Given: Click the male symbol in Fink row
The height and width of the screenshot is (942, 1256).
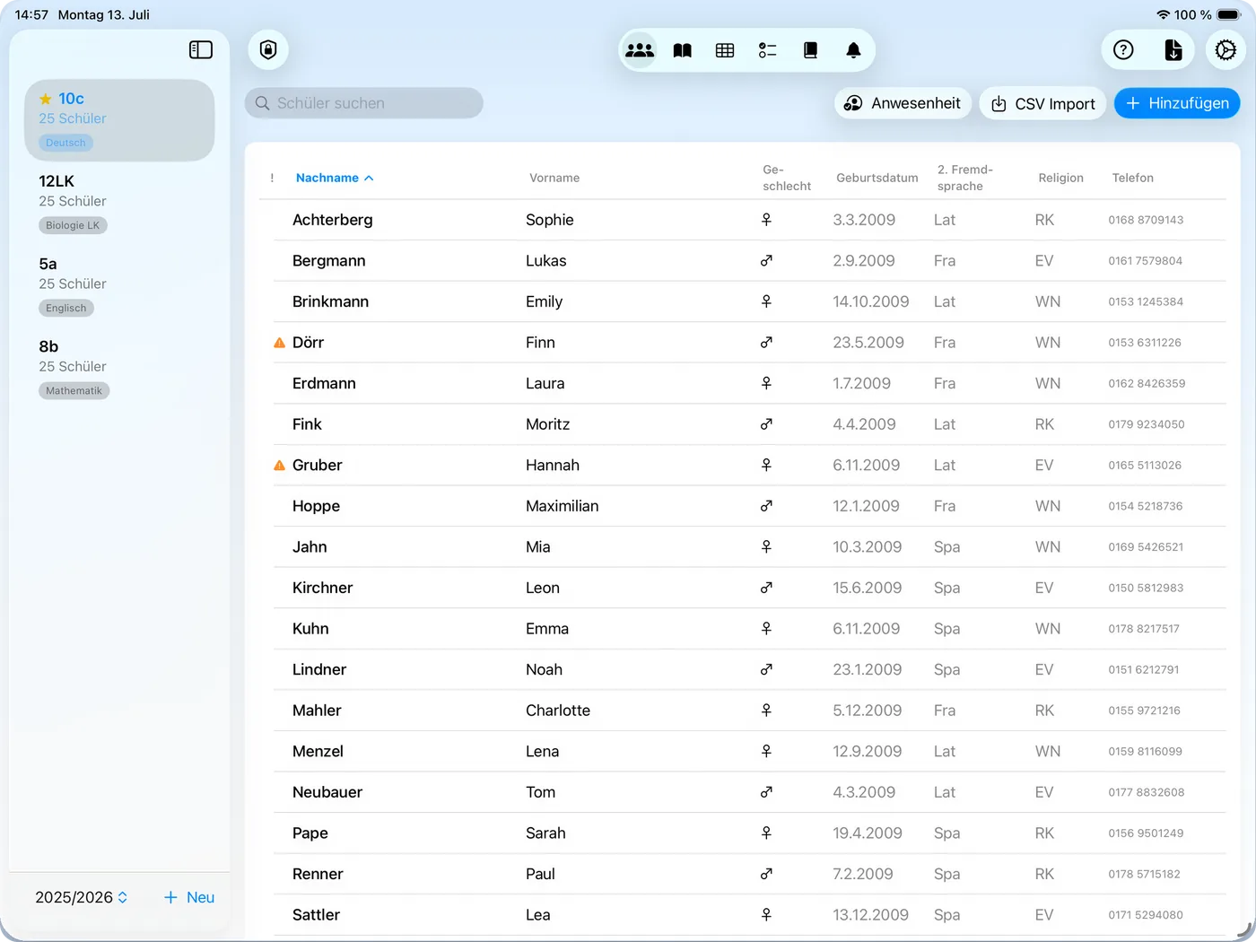Looking at the screenshot, I should [766, 424].
